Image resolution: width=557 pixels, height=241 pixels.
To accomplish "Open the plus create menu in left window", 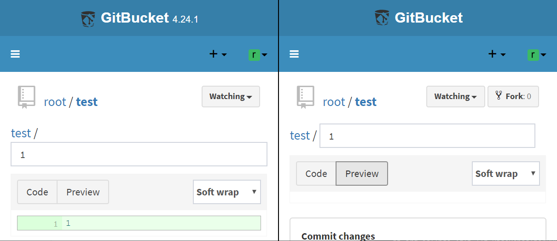I will pos(218,54).
